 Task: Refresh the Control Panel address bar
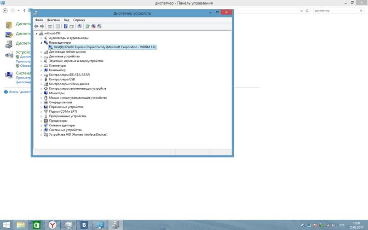307,11
